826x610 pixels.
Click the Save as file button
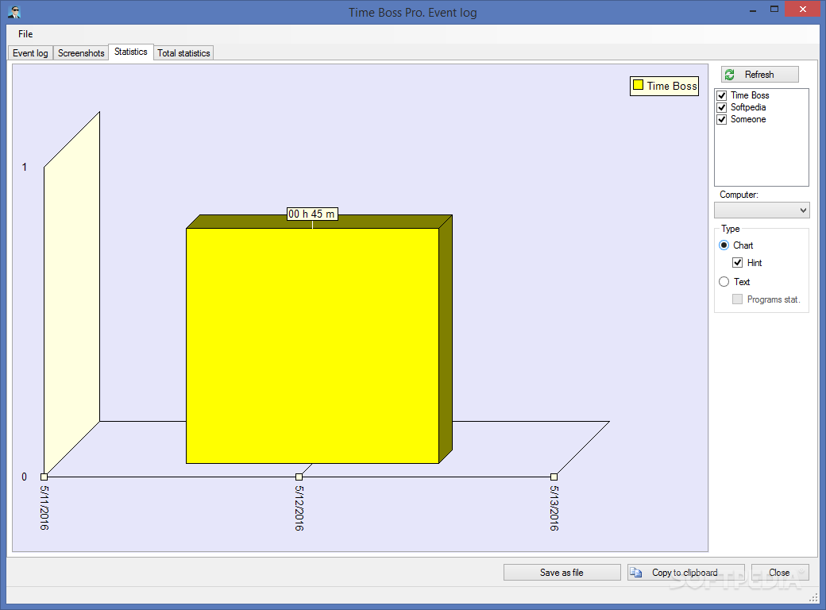tap(562, 573)
